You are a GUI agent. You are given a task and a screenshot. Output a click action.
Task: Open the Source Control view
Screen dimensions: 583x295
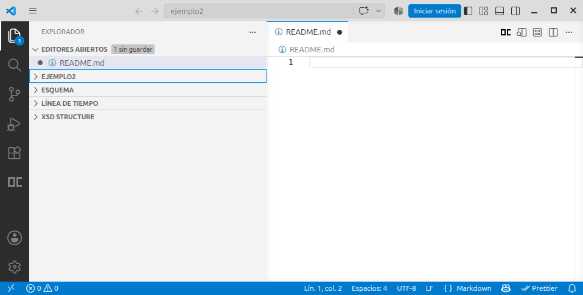15,94
